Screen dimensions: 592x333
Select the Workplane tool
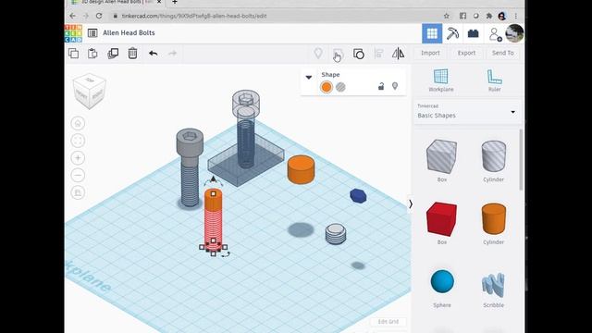441,80
